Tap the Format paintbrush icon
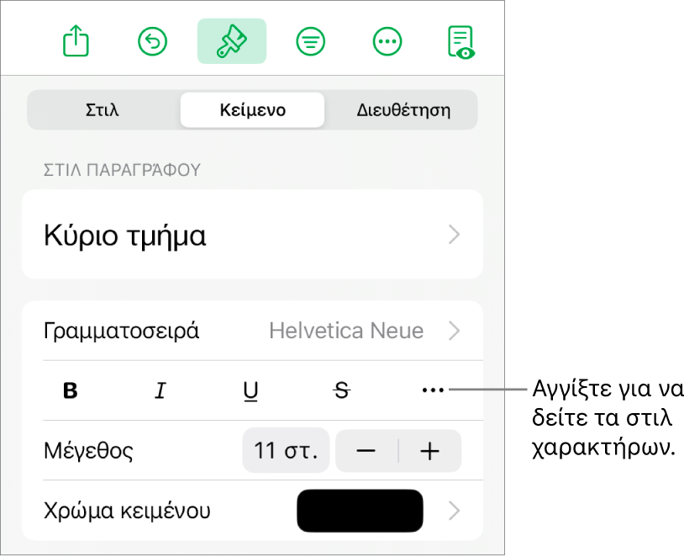700x557 pixels. 232,41
